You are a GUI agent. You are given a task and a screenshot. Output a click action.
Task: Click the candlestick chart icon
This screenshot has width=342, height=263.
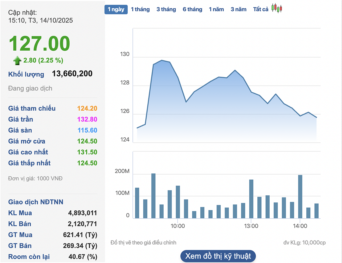coord(276,9)
